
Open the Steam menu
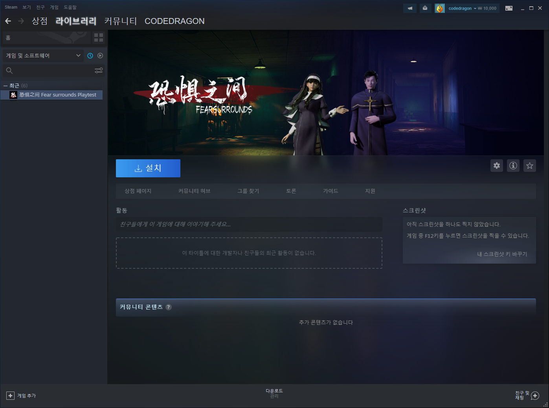coord(11,7)
